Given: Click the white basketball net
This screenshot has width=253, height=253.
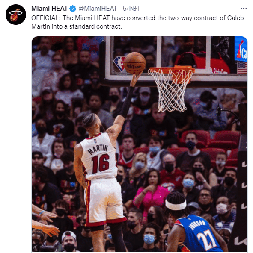Looking at the screenshot, I should pyautogui.click(x=170, y=91).
